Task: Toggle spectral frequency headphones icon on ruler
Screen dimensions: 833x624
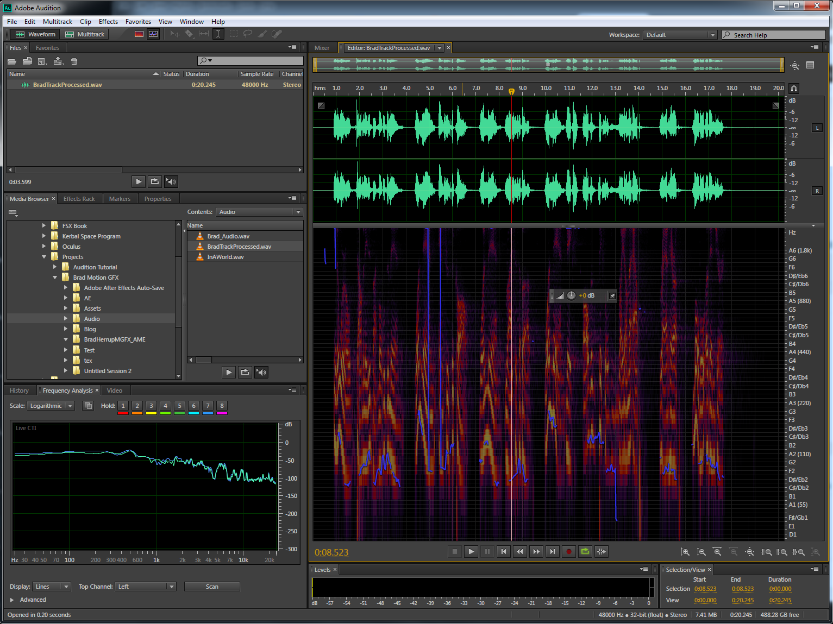Action: pos(794,89)
